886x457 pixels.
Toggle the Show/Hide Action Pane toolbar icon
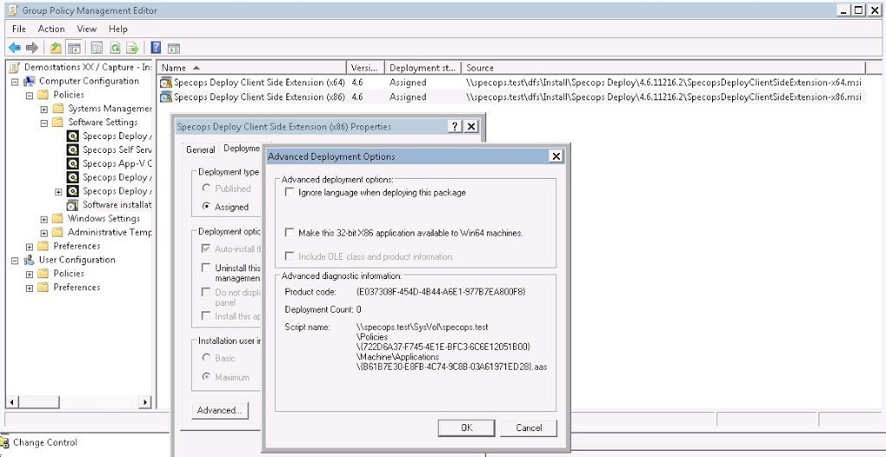click(173, 48)
